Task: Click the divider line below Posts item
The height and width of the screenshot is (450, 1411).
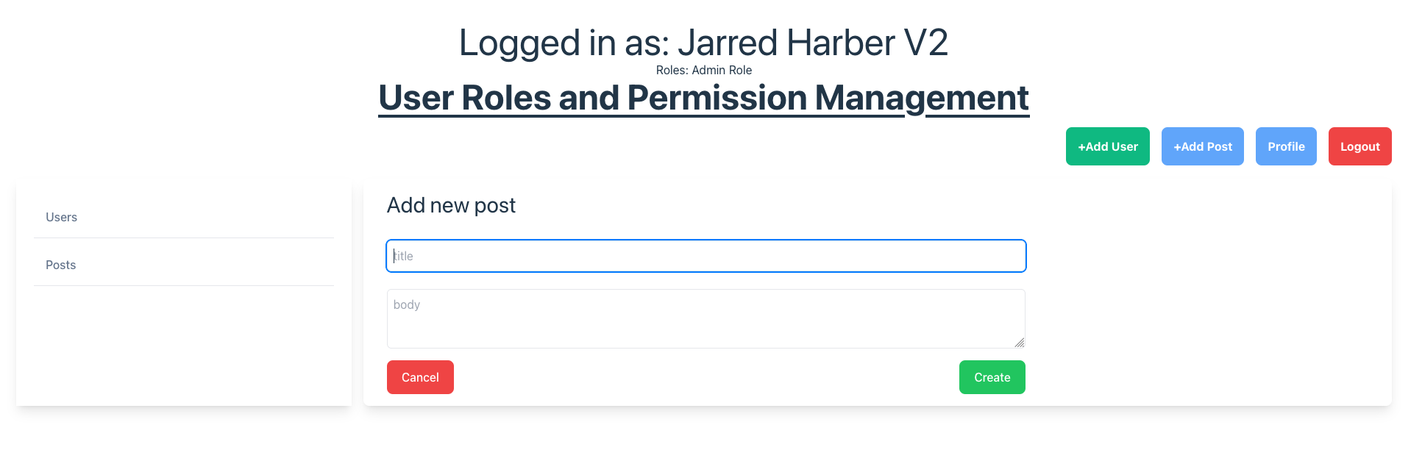Action: pos(184,285)
